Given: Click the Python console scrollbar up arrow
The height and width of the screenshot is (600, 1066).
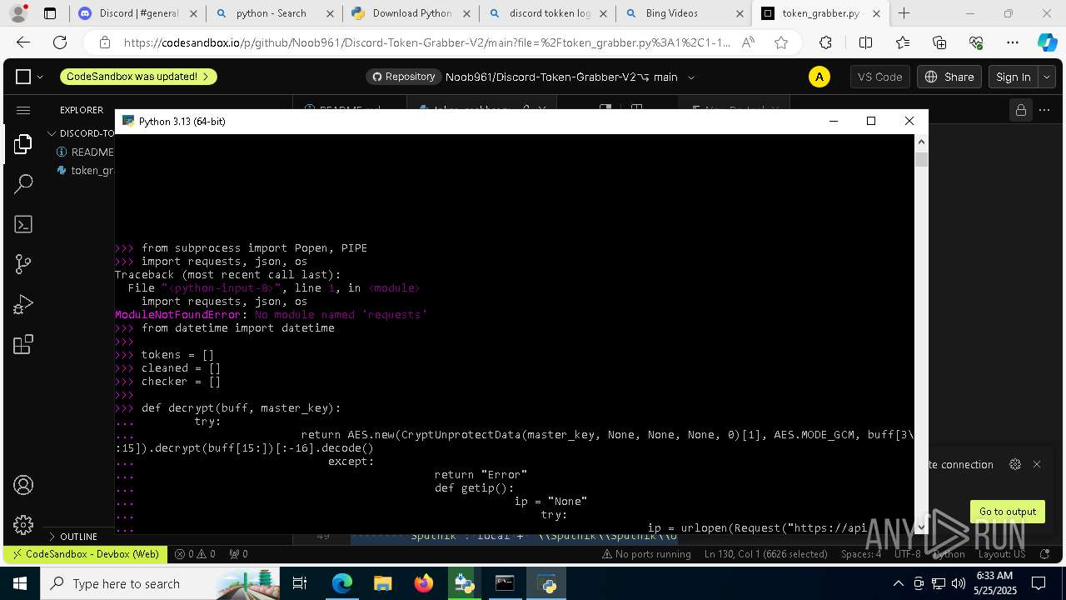Looking at the screenshot, I should pyautogui.click(x=921, y=142).
